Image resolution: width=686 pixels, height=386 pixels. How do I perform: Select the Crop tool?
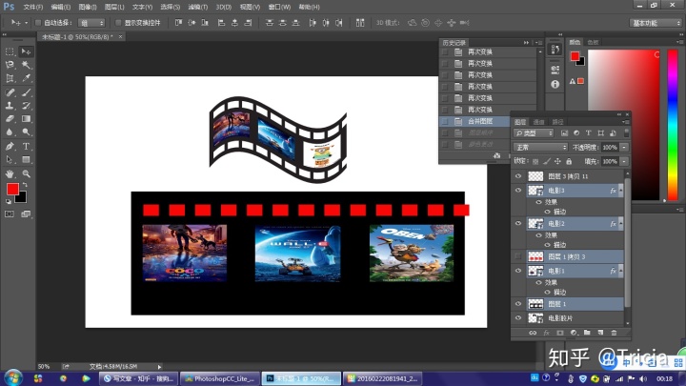tap(10, 78)
